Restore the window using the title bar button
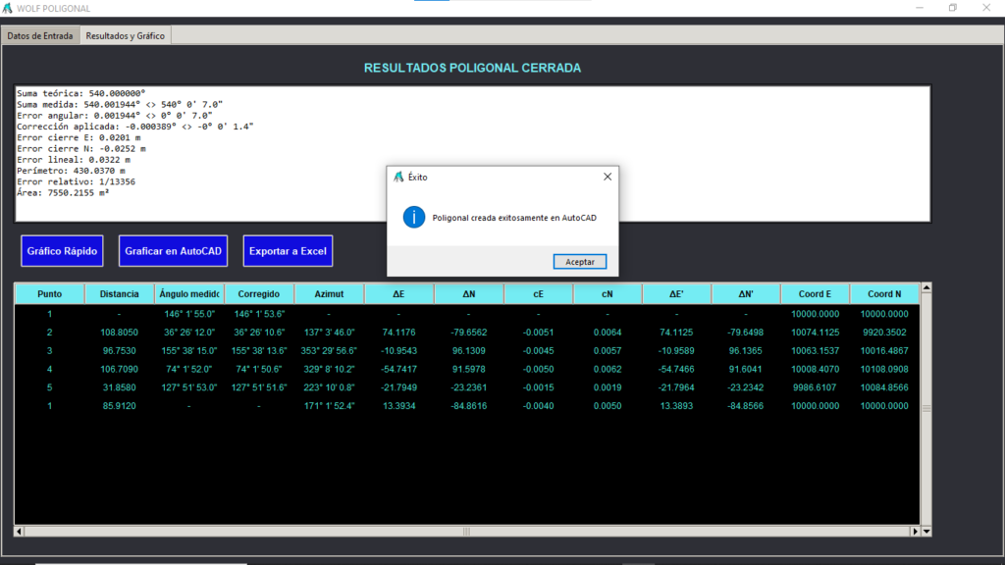The height and width of the screenshot is (565, 1005). click(x=952, y=8)
